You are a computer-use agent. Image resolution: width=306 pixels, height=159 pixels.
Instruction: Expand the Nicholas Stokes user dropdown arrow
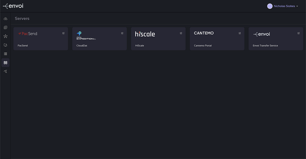pyautogui.click(x=297, y=6)
